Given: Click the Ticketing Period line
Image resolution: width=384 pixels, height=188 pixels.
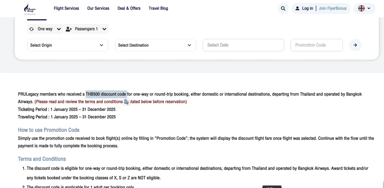Looking at the screenshot, I should 67,109.
